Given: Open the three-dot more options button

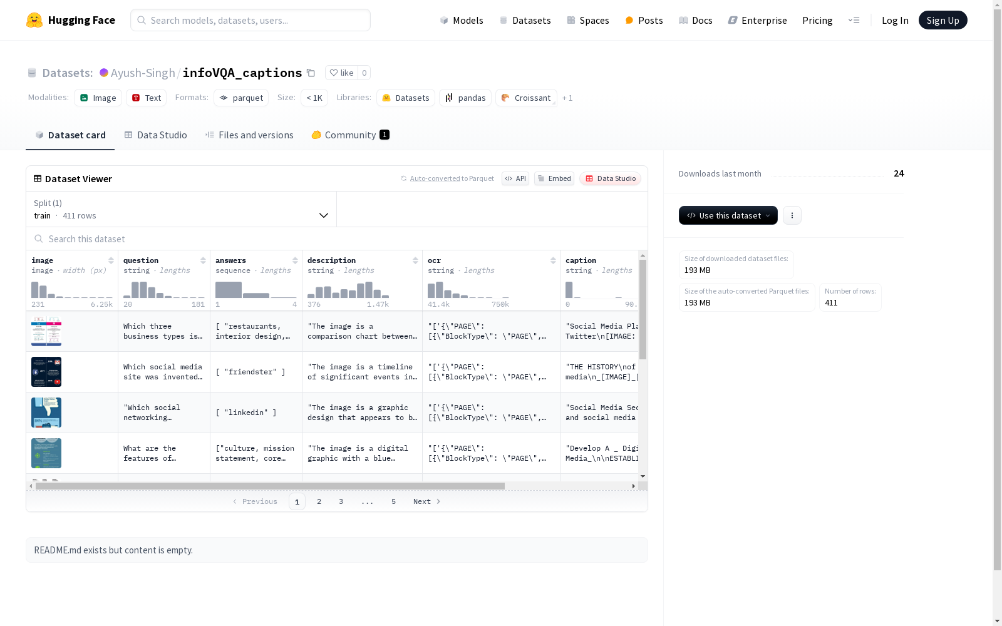Looking at the screenshot, I should pos(792,215).
